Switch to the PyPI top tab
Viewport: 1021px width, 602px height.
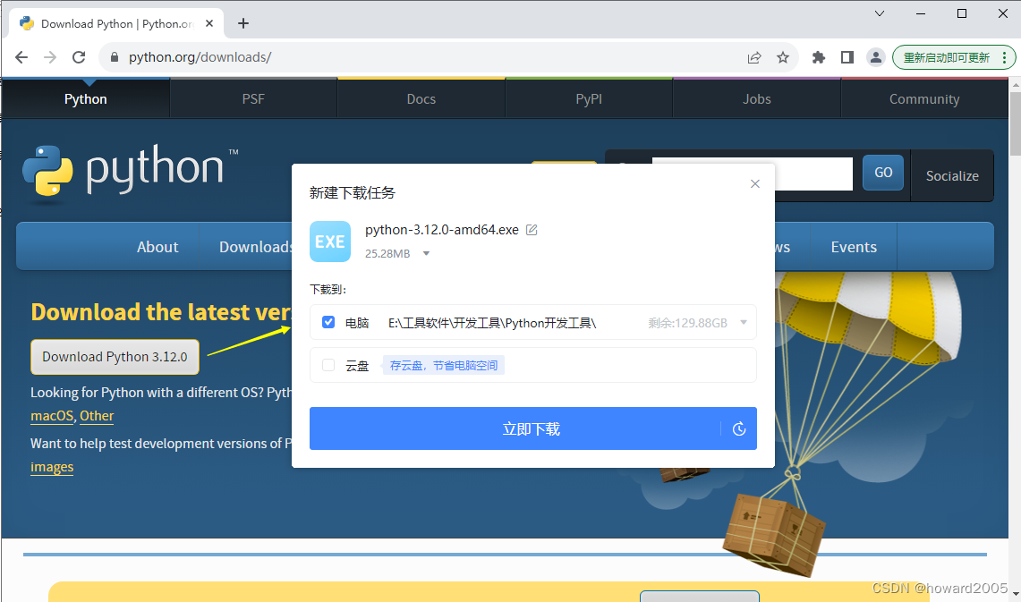click(589, 99)
